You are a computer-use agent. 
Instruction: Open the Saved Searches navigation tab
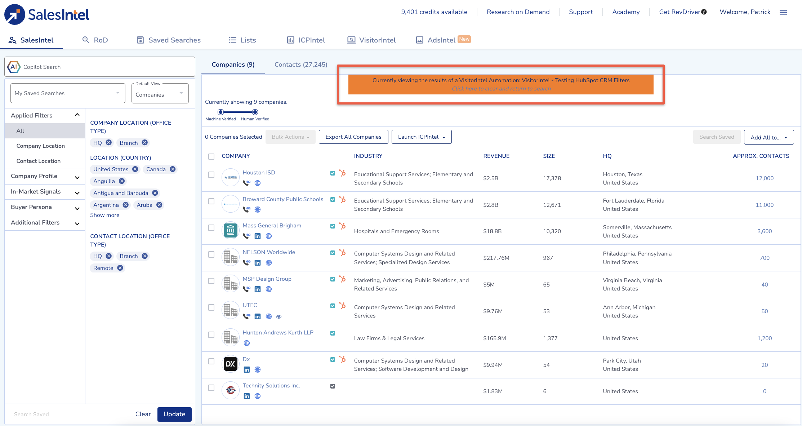click(x=169, y=40)
